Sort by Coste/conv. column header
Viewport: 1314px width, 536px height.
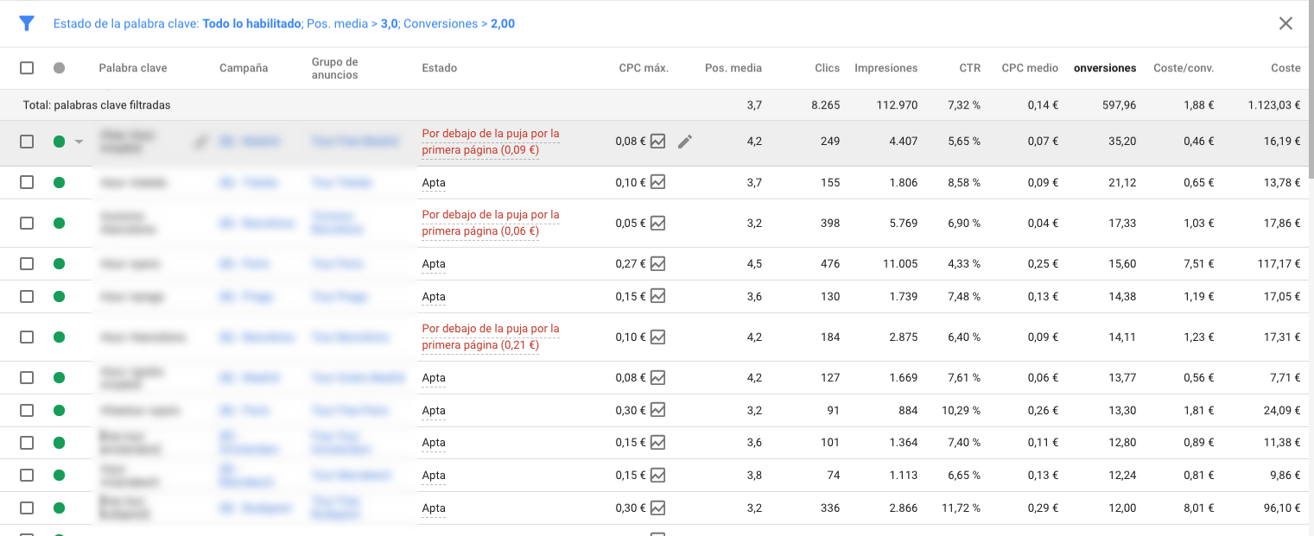tap(1184, 68)
